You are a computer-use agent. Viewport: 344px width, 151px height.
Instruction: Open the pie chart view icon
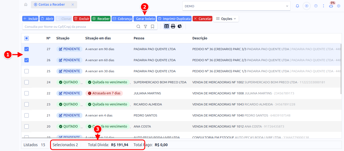click(180, 26)
